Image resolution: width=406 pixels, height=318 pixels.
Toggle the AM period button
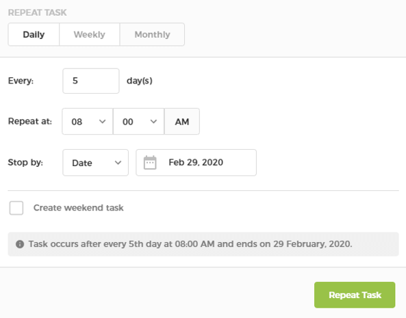coord(182,122)
